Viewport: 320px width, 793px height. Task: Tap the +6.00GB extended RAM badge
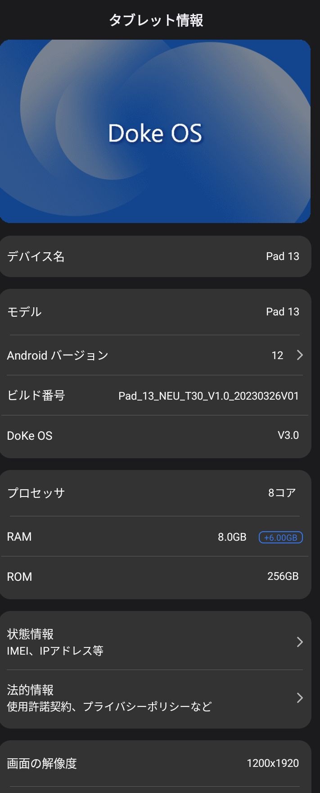280,537
